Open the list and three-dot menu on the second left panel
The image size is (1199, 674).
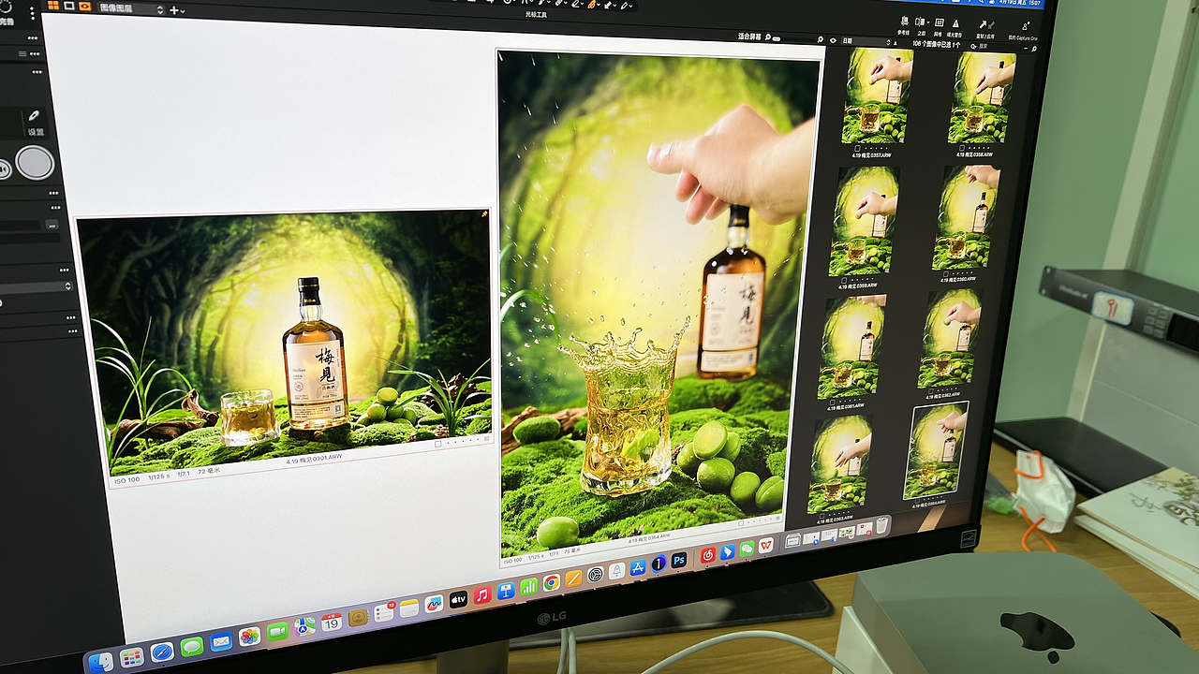point(29,53)
